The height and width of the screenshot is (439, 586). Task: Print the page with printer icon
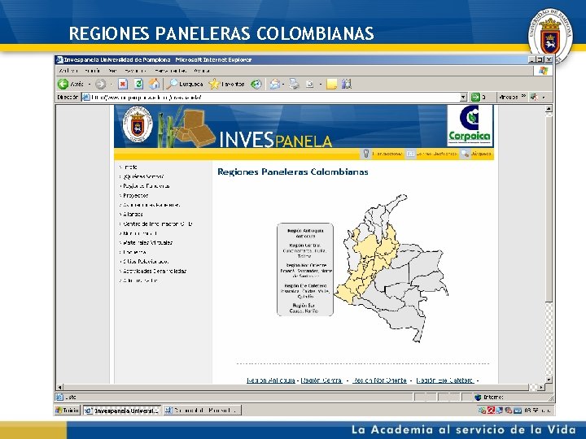[294, 84]
